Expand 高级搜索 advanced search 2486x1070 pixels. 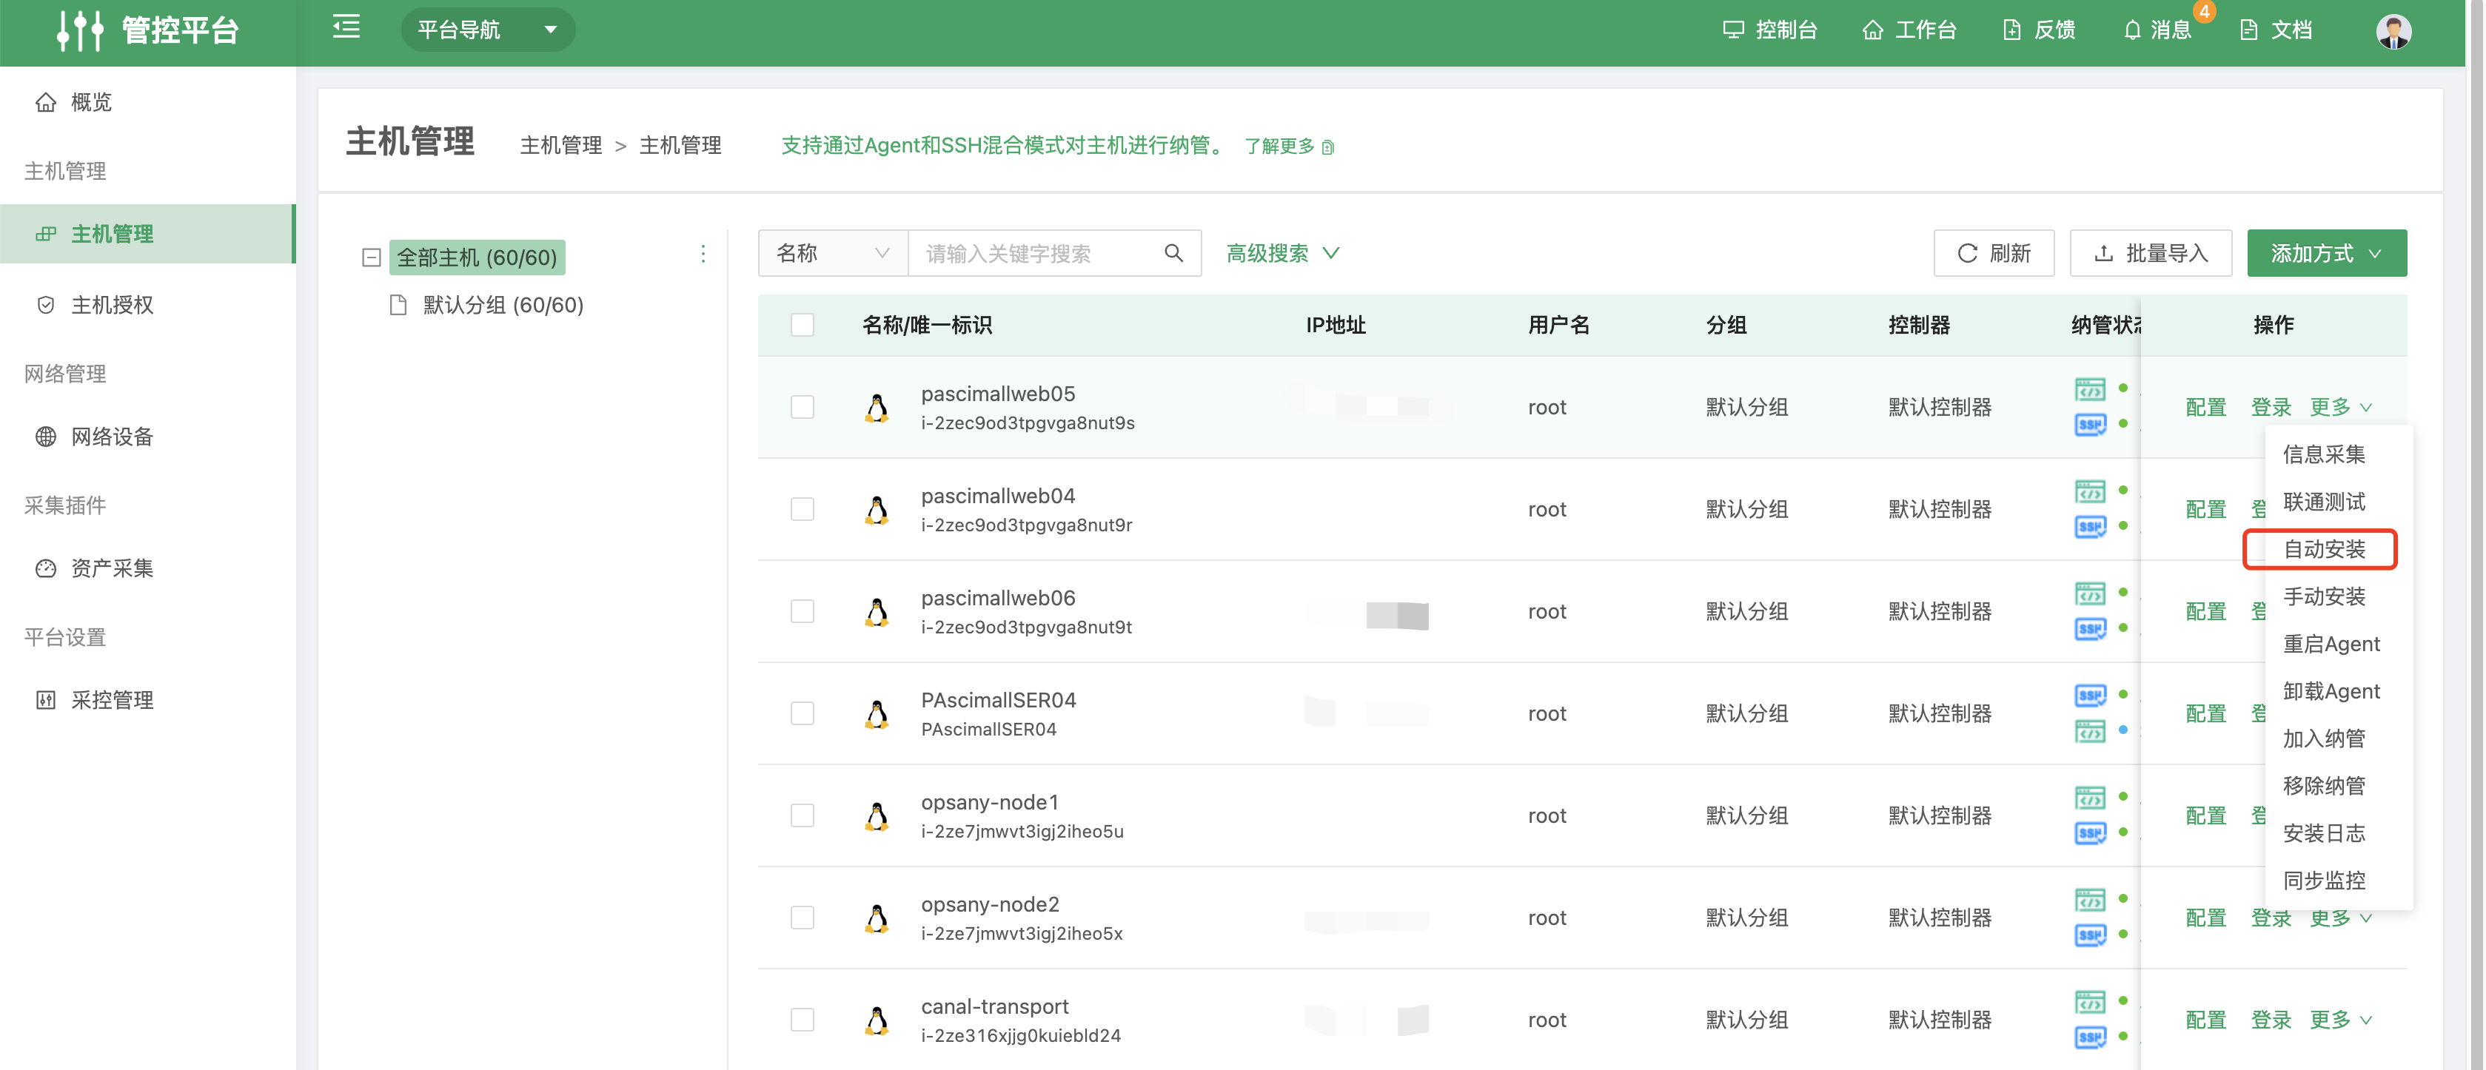pyautogui.click(x=1282, y=253)
